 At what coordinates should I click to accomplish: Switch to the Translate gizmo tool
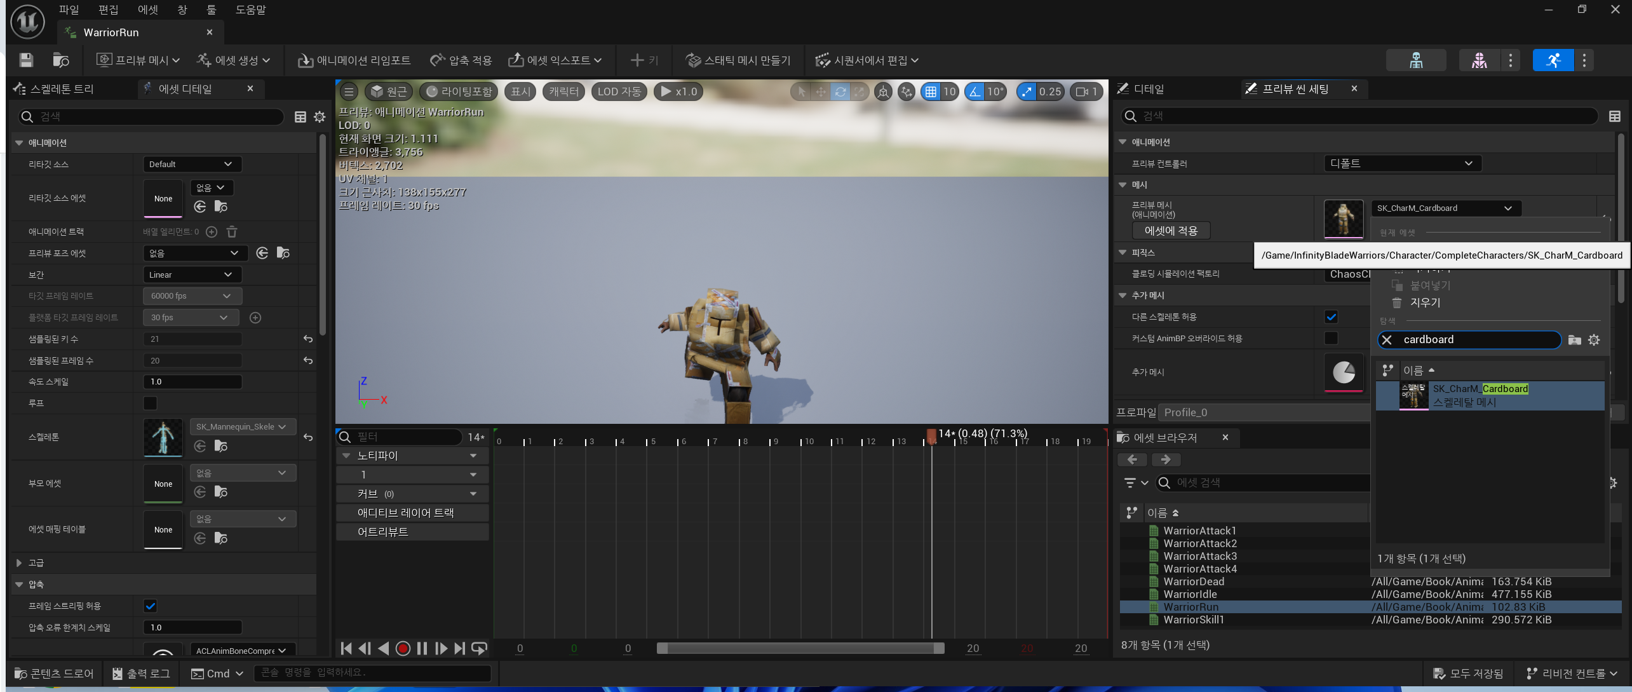point(821,92)
